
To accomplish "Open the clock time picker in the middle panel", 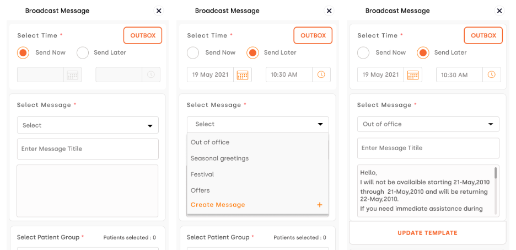I will click(x=321, y=75).
